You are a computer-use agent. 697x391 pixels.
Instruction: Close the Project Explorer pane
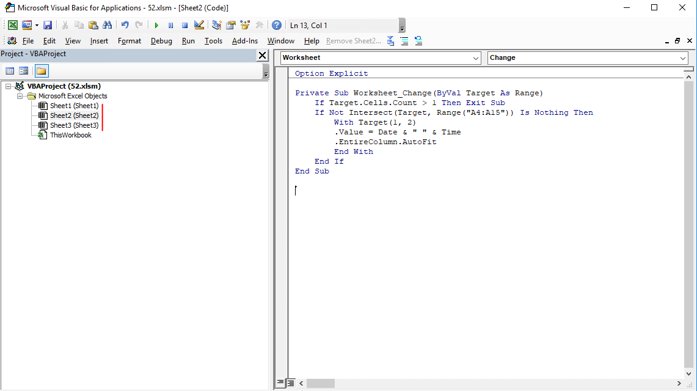pos(263,55)
